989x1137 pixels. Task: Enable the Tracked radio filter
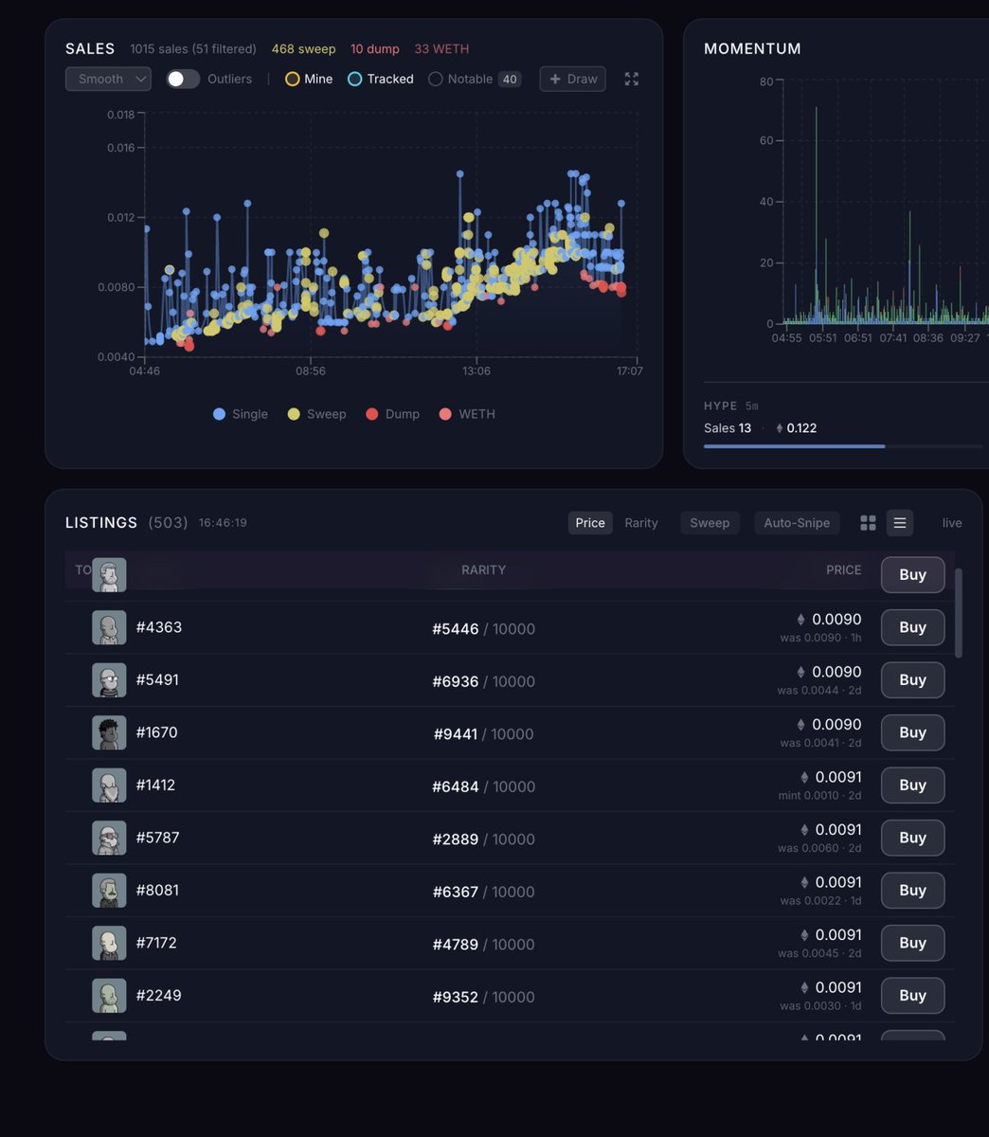click(x=381, y=79)
